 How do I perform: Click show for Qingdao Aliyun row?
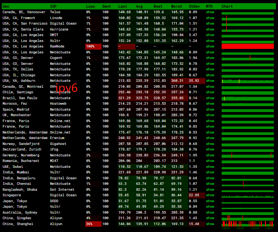click(x=210, y=218)
